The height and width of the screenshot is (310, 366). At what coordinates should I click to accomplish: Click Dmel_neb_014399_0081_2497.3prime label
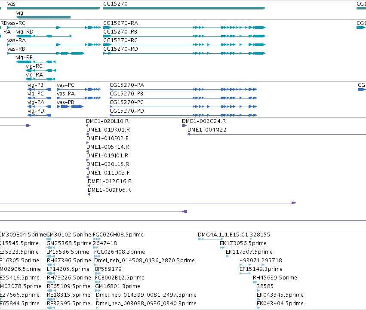coord(146,295)
